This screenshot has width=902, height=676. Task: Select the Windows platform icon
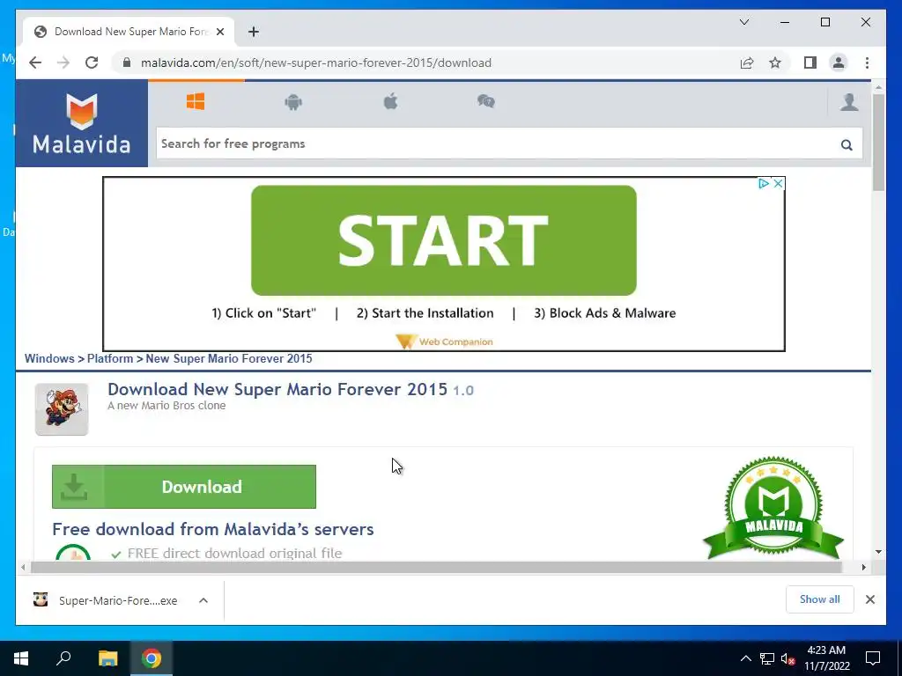click(196, 102)
